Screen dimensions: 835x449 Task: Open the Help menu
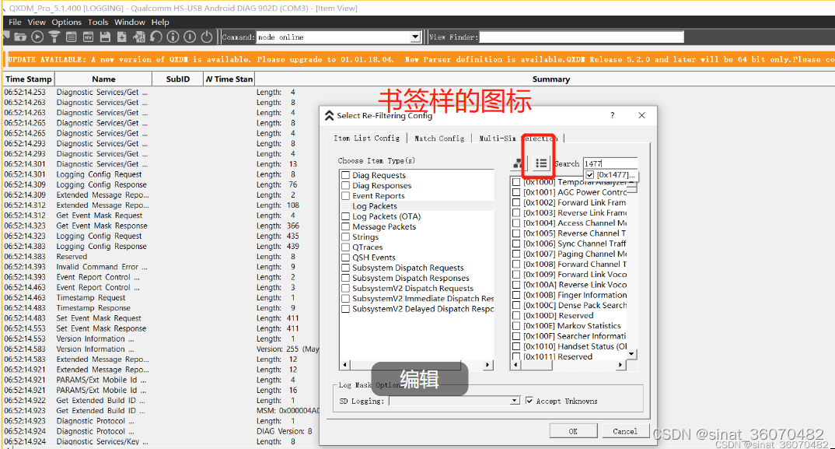160,22
